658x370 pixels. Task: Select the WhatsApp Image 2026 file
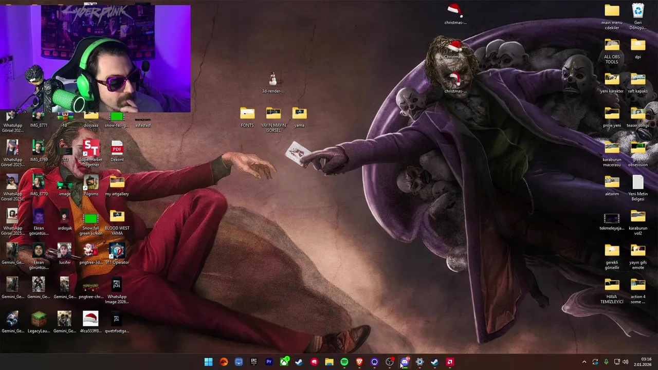coord(117,291)
